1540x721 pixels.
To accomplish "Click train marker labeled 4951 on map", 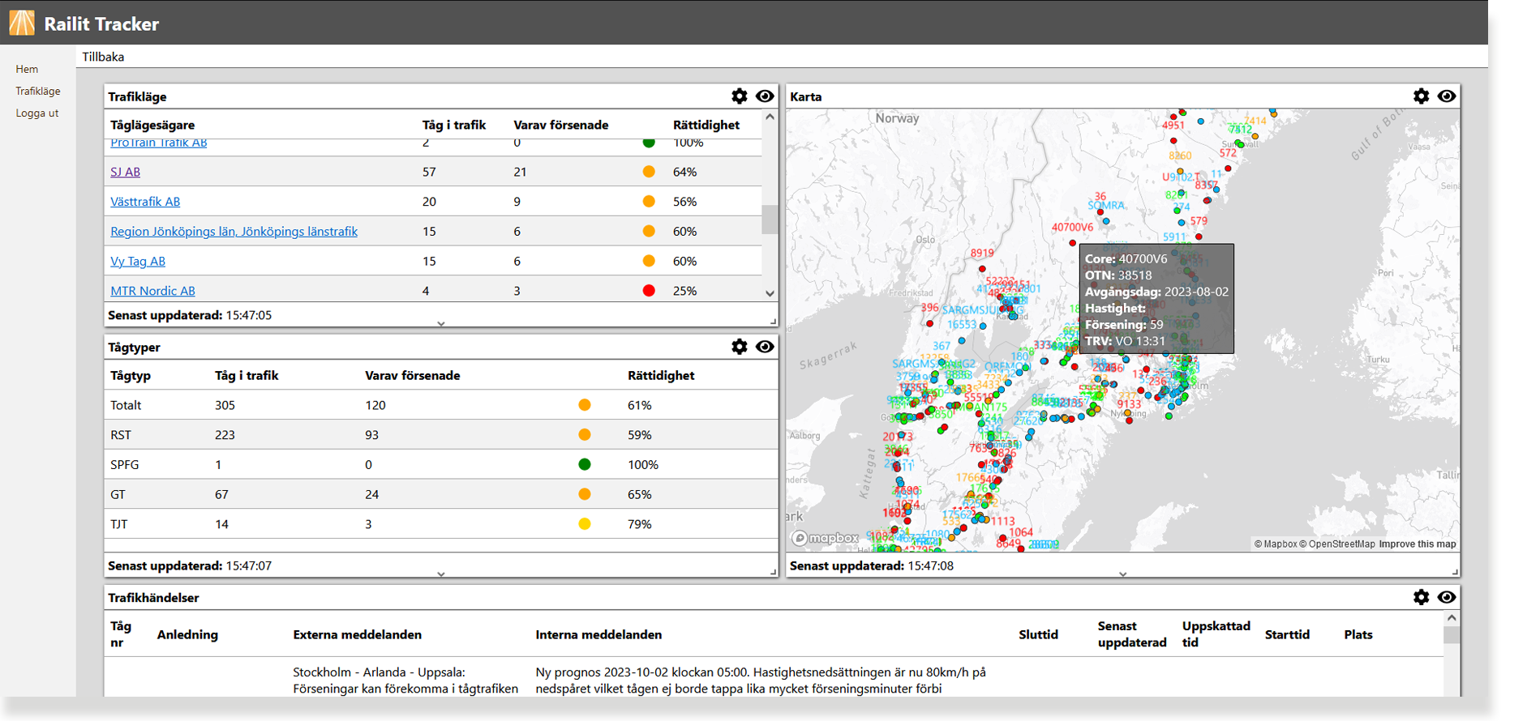I will pos(1173,140).
